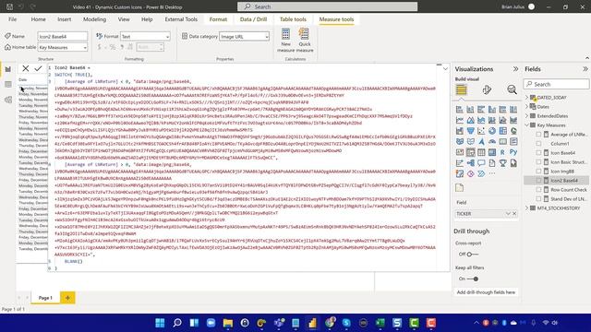Switch to the Table tools tab
This screenshot has width=591, height=332.
tap(293, 19)
